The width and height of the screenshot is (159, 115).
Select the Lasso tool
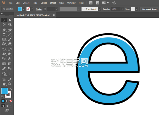point(10,25)
